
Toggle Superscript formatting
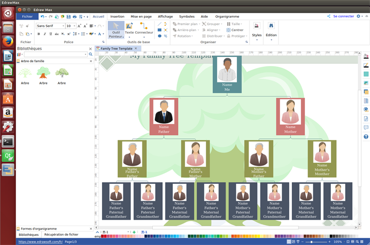(69, 34)
